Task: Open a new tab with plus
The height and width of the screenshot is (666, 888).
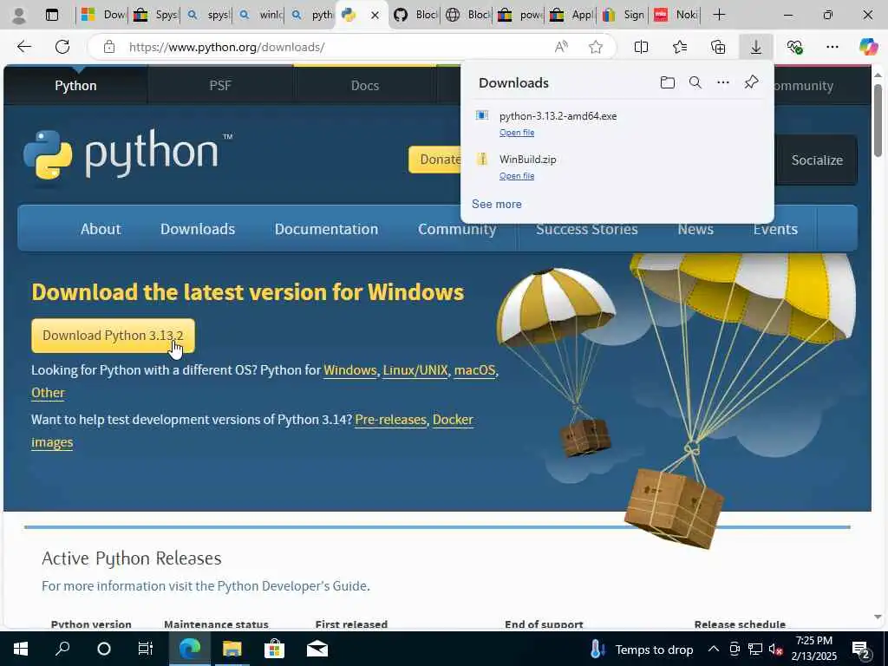Action: coord(719,15)
